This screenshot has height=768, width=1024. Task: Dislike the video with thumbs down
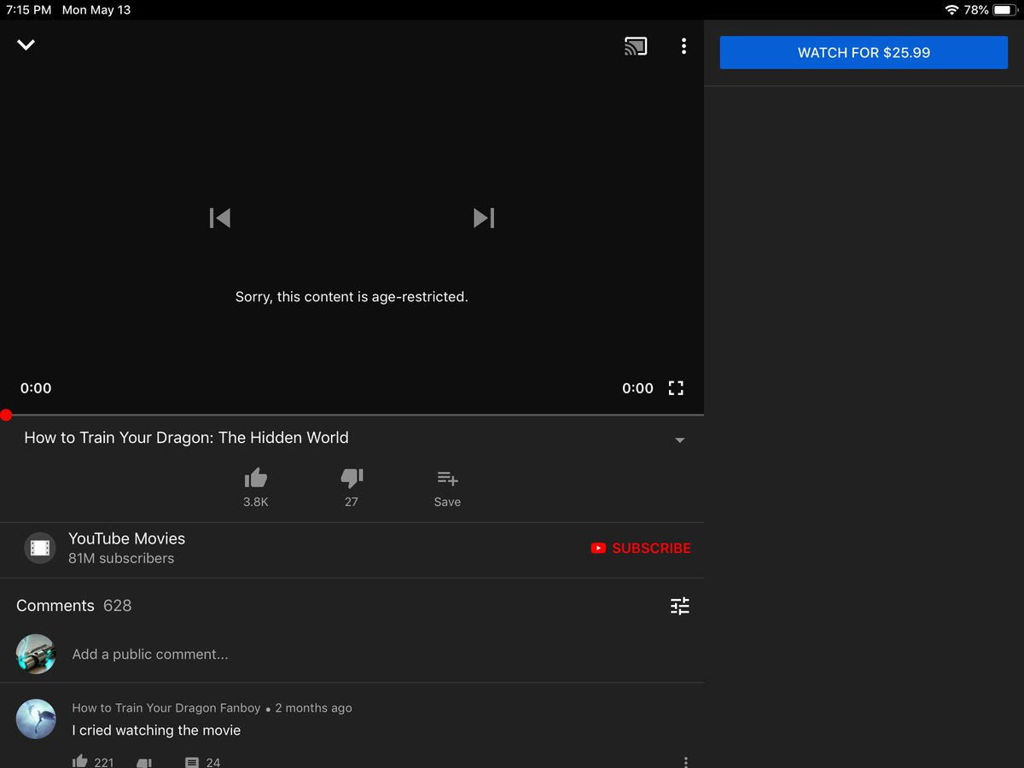tap(352, 478)
